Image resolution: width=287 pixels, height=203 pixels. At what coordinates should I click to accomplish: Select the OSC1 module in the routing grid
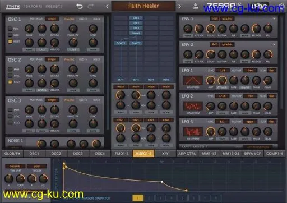pos(136,18)
